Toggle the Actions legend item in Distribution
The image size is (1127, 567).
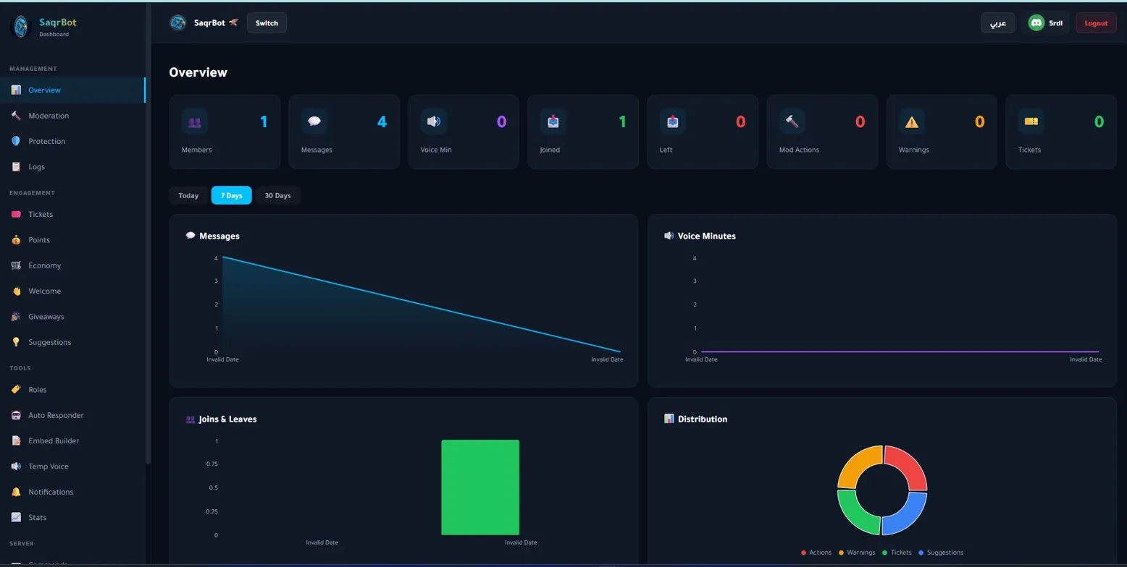click(x=816, y=553)
